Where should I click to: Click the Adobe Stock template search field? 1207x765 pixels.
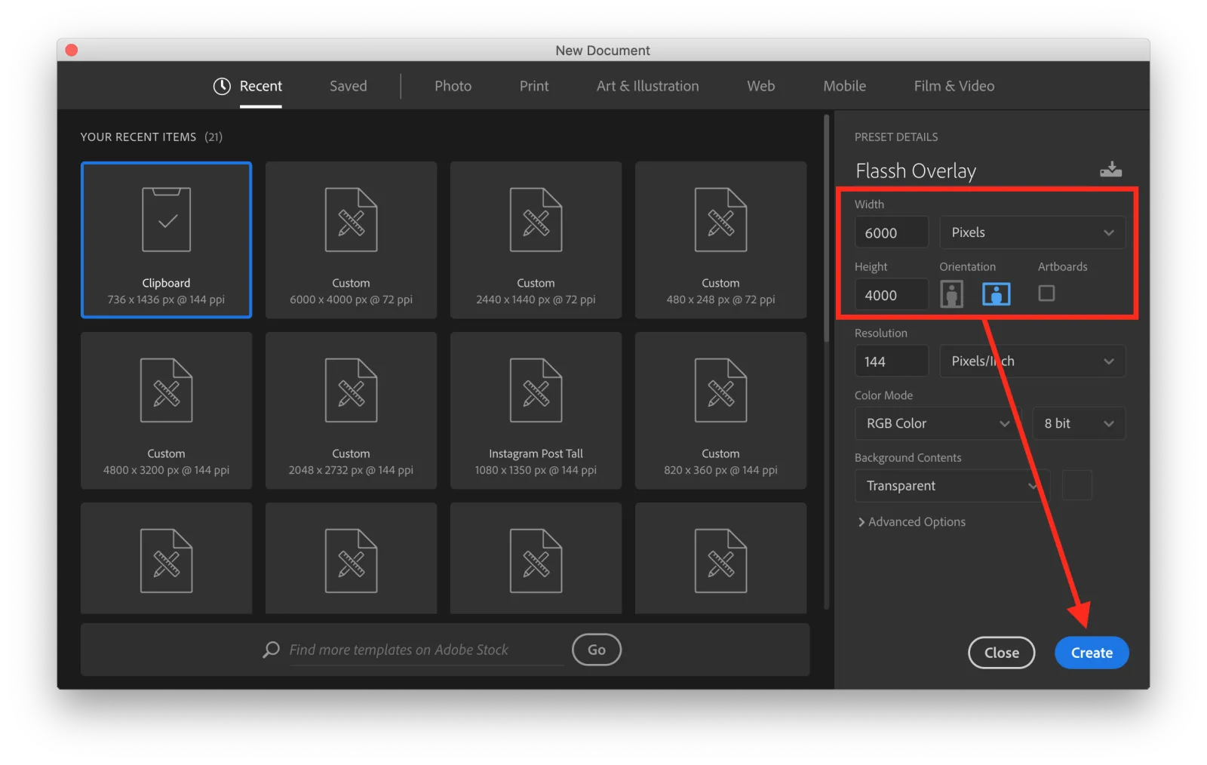click(x=426, y=650)
